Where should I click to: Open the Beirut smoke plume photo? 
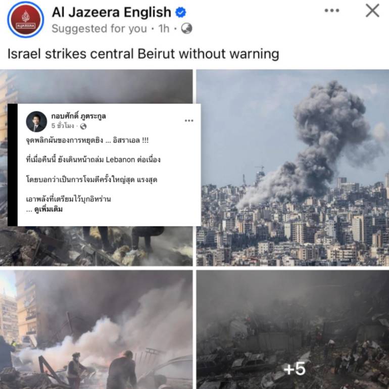click(293, 168)
